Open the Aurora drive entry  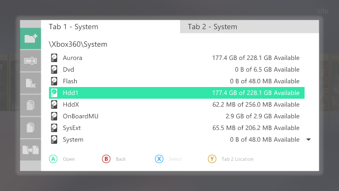tap(176, 58)
